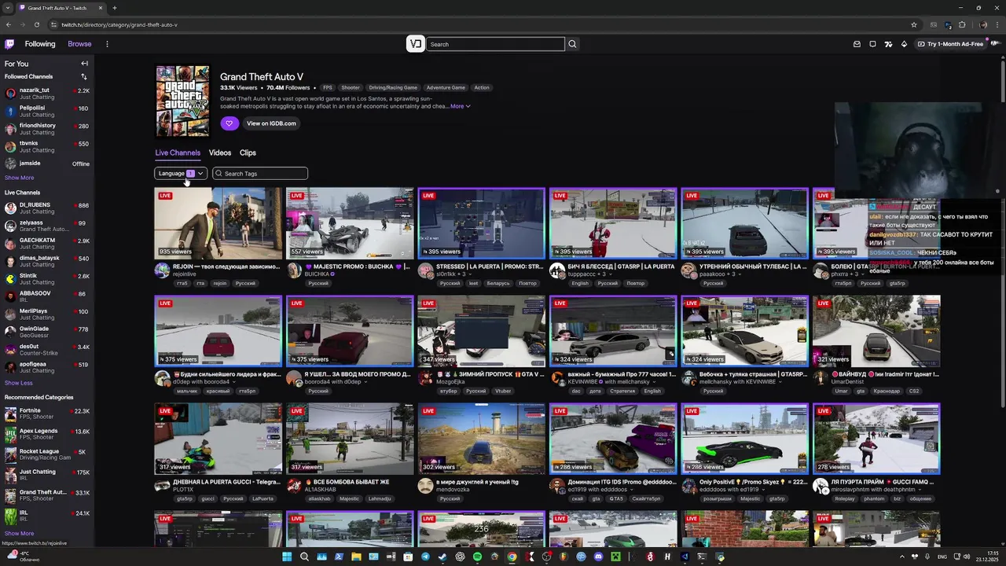The height and width of the screenshot is (566, 1006).
Task: Open Spotify from the taskbar
Action: point(477,557)
